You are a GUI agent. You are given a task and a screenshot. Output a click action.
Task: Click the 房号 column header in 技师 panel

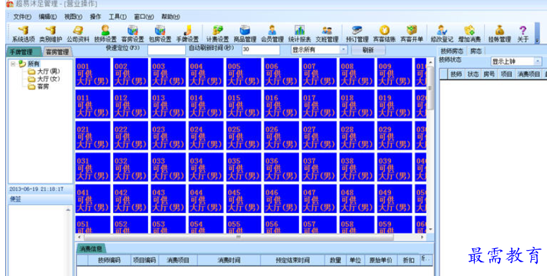(x=489, y=74)
